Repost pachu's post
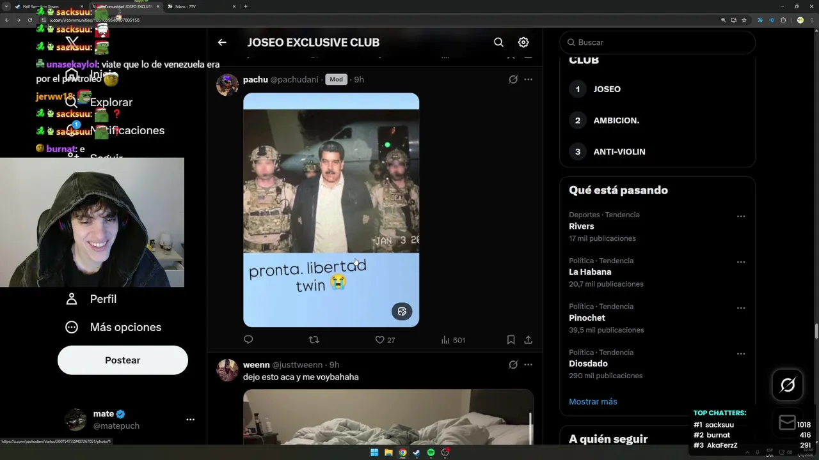 (314, 340)
